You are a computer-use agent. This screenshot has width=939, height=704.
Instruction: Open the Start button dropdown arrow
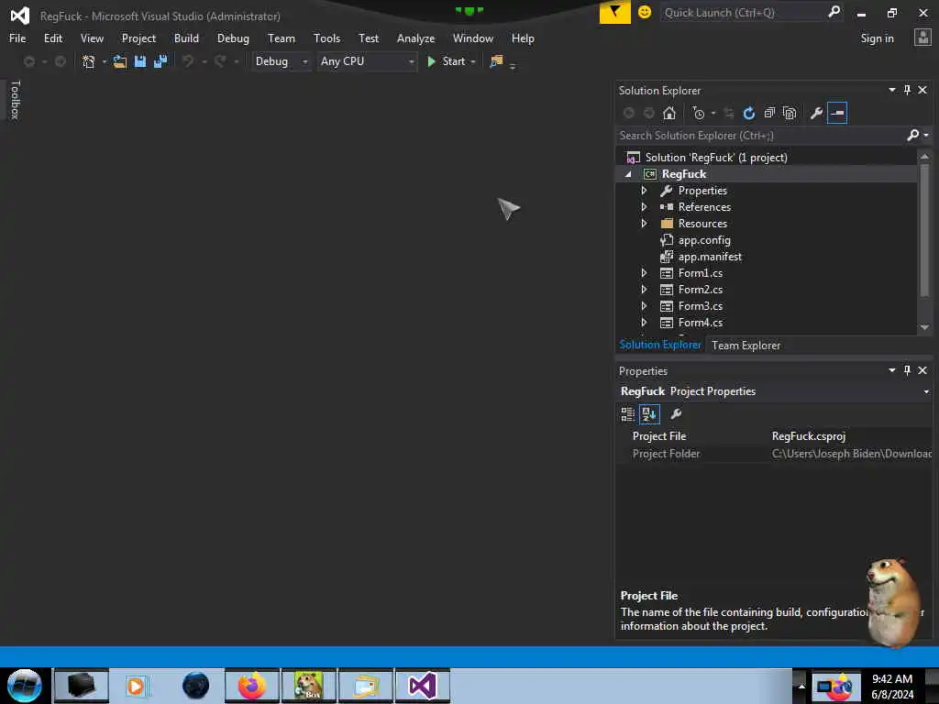coord(473,62)
